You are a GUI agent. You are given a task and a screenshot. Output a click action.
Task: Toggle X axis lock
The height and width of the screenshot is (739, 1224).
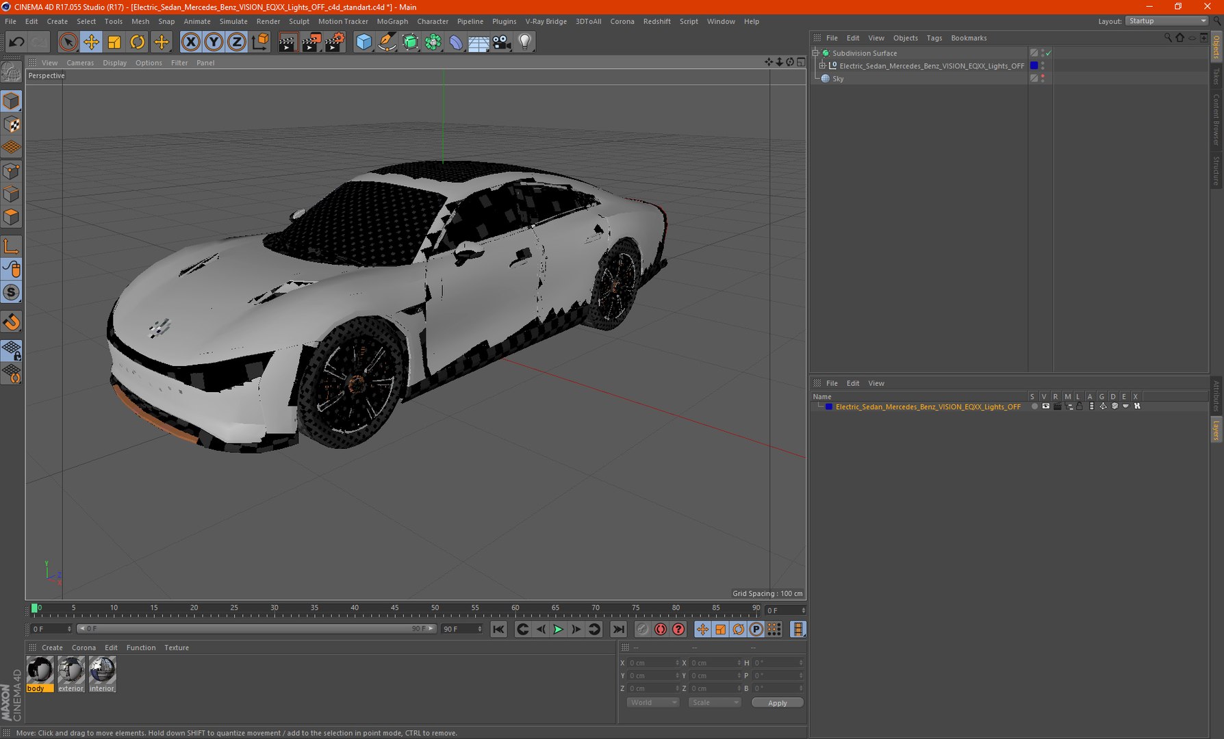click(x=191, y=42)
